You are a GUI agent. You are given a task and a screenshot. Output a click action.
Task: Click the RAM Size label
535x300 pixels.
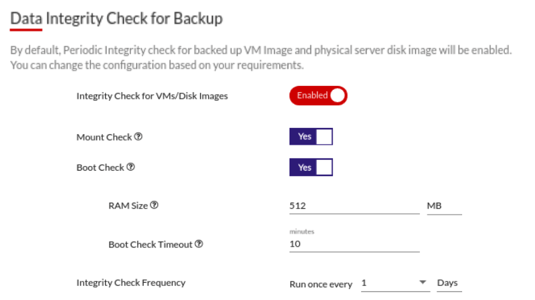pyautogui.click(x=128, y=206)
